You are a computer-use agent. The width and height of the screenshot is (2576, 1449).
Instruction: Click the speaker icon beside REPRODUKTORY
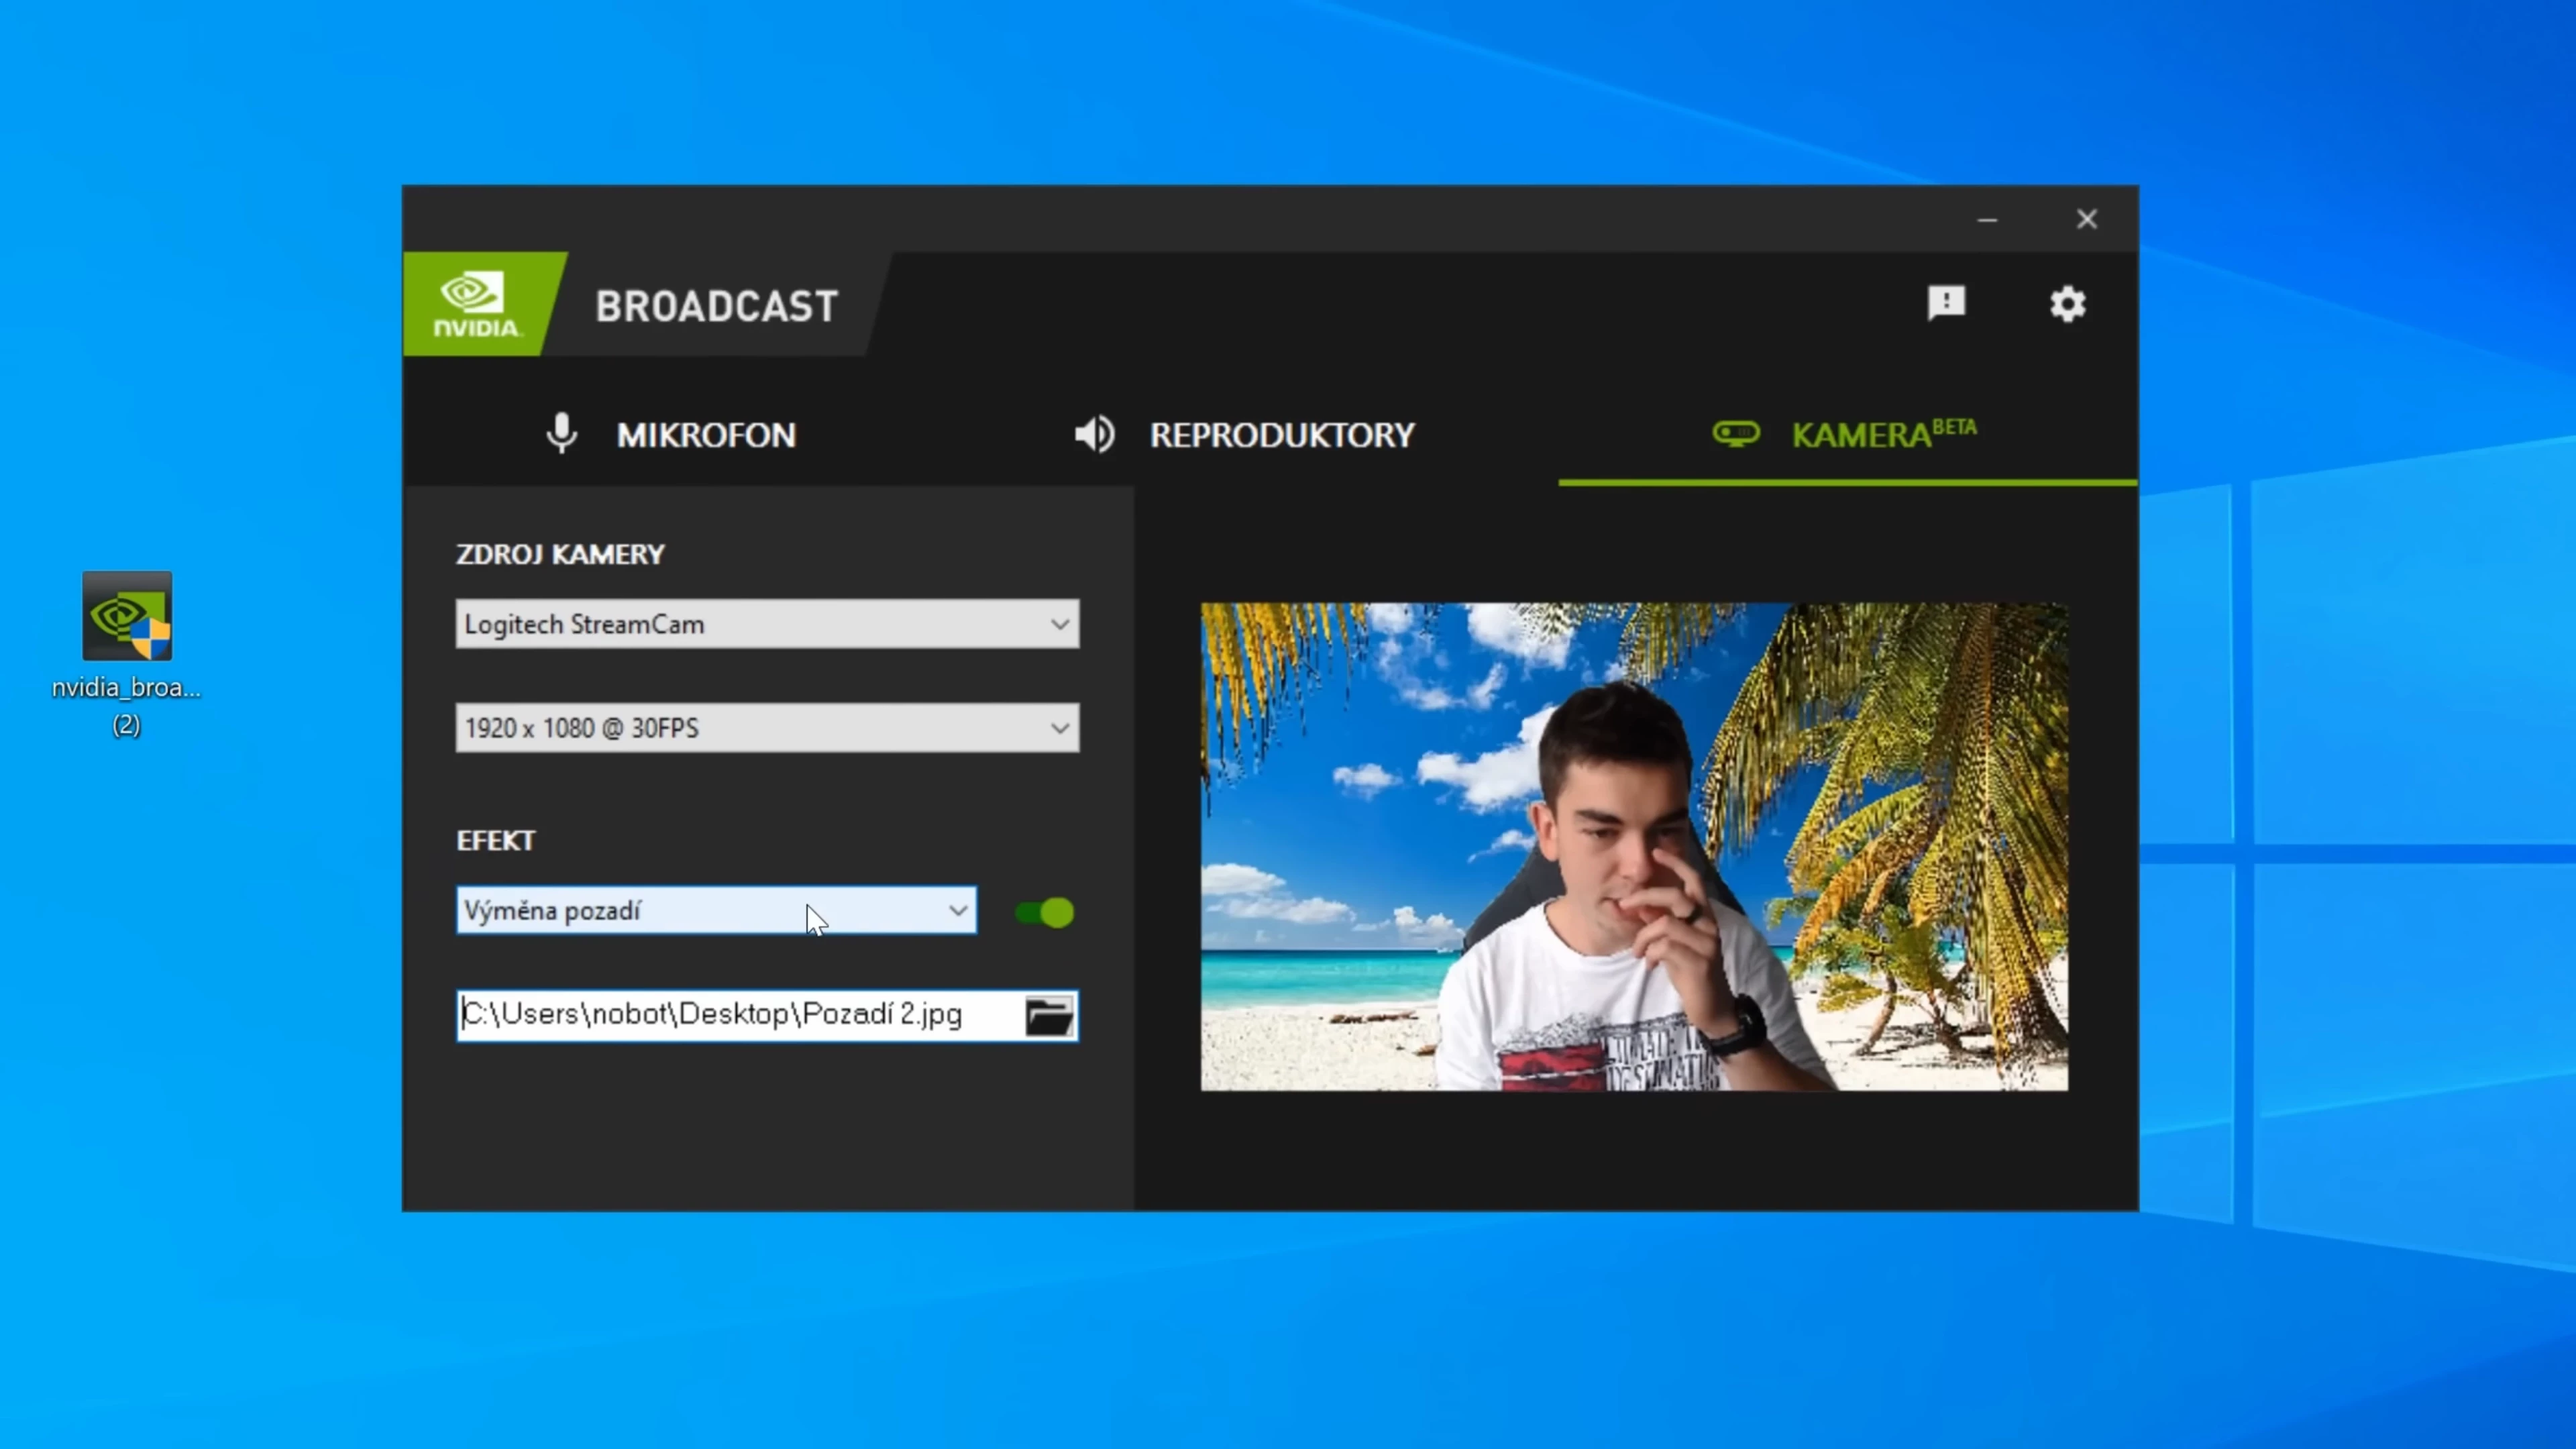(1094, 434)
